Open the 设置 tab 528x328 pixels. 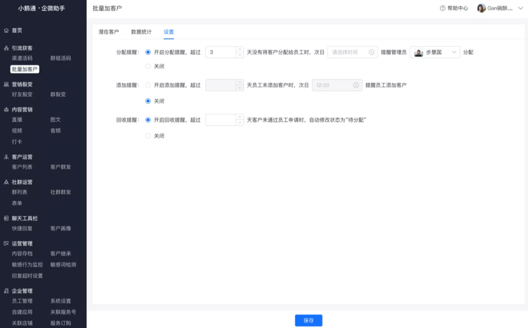click(x=169, y=32)
